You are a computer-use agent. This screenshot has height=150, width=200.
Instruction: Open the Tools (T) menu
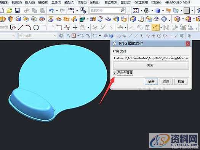point(56,2)
